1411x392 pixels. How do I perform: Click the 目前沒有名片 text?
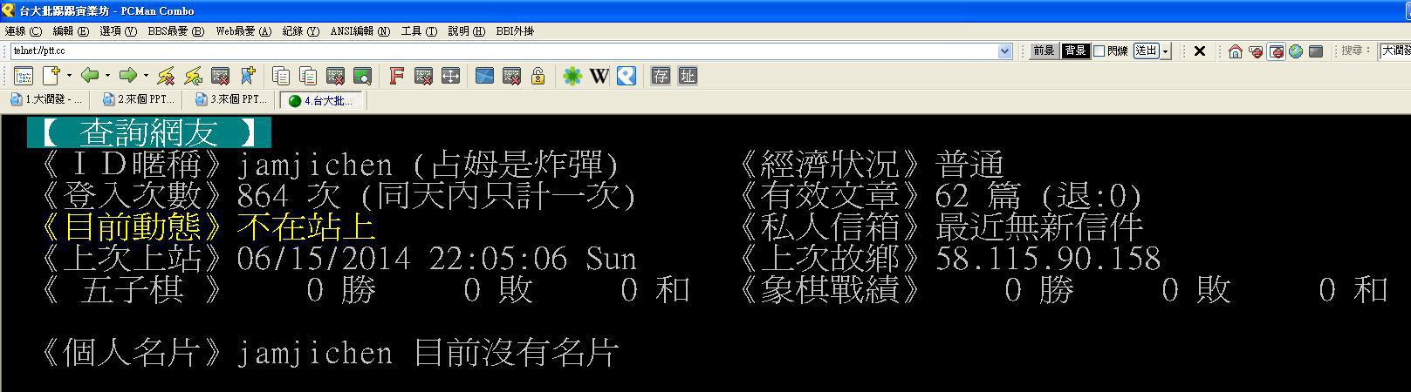coord(516,353)
